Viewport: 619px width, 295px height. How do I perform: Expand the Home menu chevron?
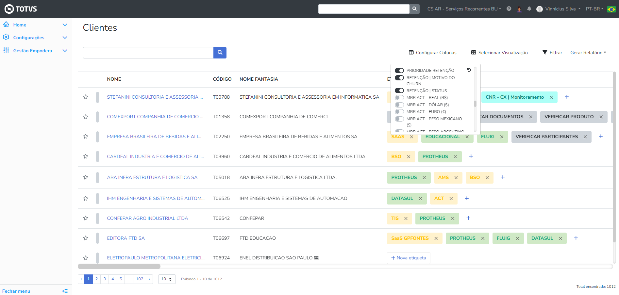pyautogui.click(x=65, y=25)
